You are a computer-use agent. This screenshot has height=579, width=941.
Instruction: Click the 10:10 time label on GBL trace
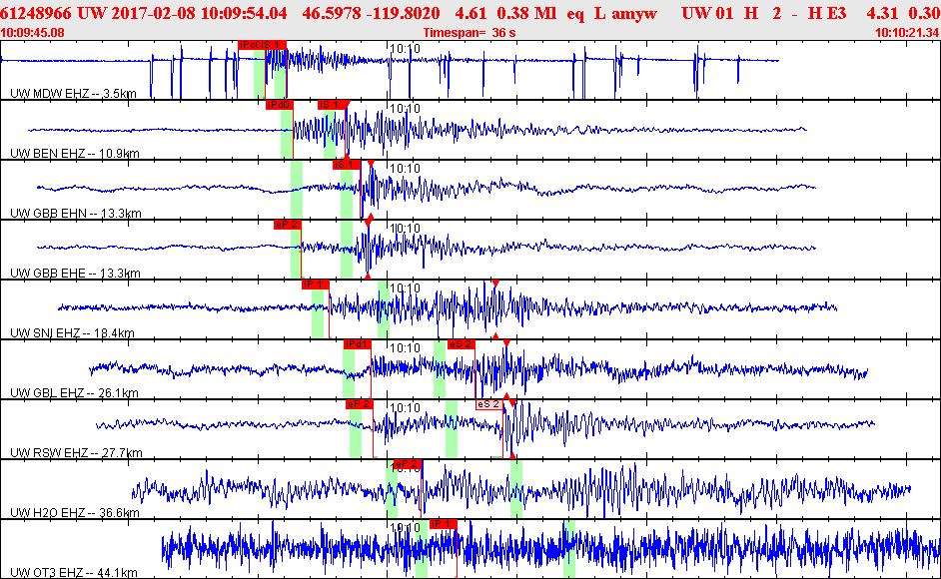[406, 348]
